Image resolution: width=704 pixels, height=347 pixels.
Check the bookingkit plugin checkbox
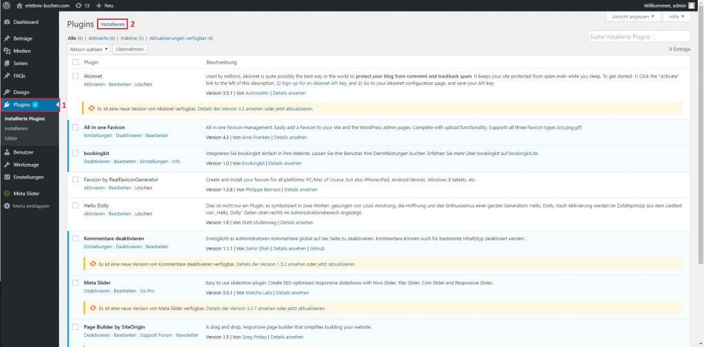[x=76, y=153]
